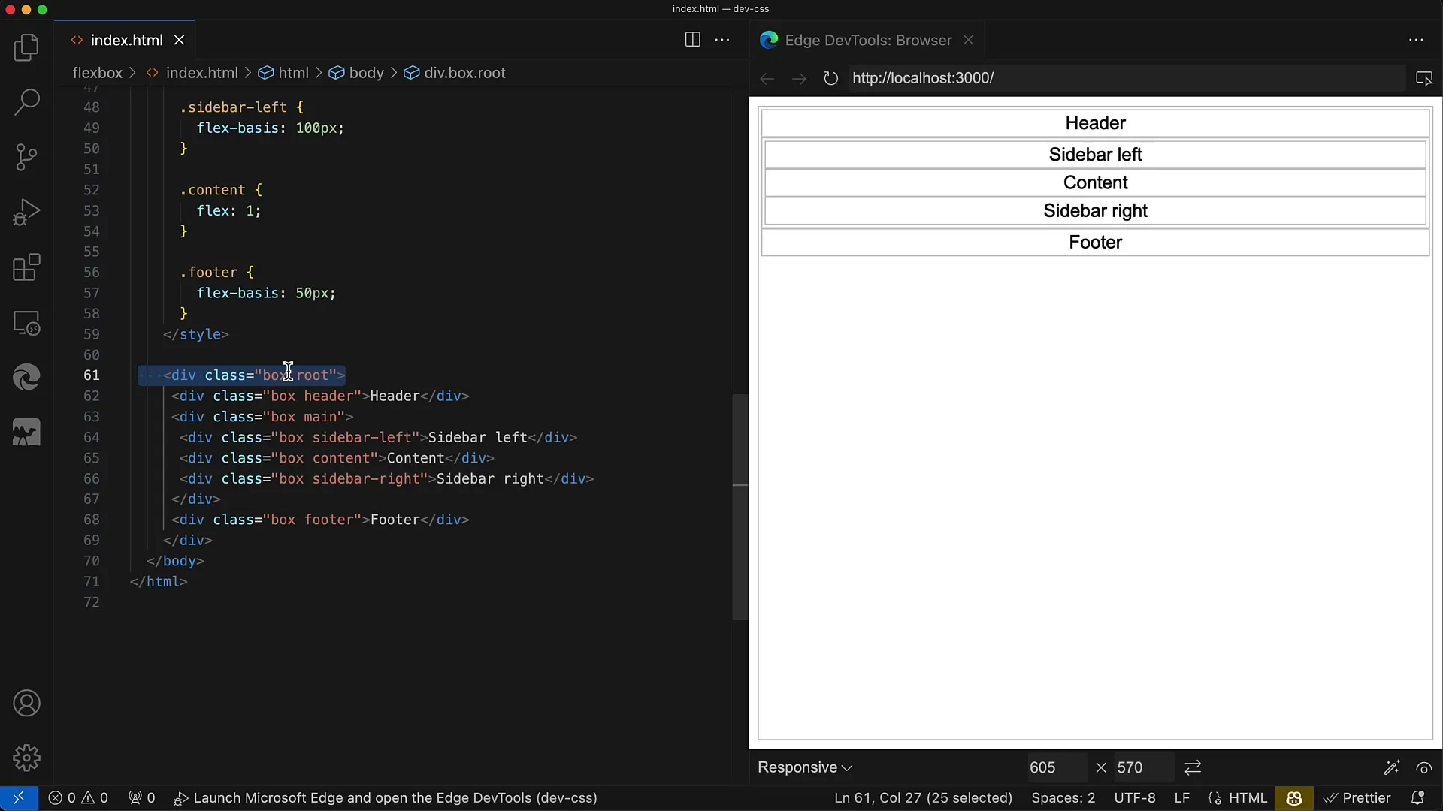Click the ports forwarded status item

(x=141, y=797)
